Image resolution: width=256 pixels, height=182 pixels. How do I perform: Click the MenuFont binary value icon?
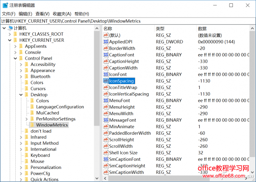[x=106, y=101]
